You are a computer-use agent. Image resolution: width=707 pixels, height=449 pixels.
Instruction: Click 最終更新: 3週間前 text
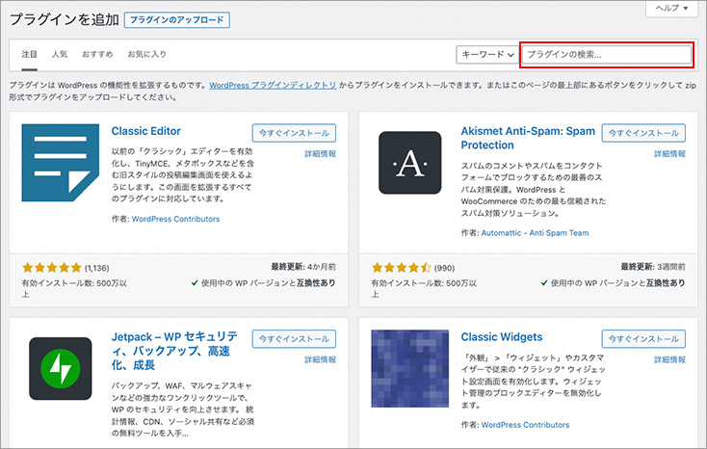coord(653,267)
